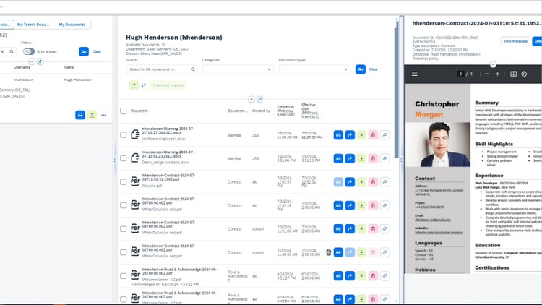Screen dimensions: 542x305
Task: View the contract created at 12:42:15 PM
Action: [x=338, y=205]
